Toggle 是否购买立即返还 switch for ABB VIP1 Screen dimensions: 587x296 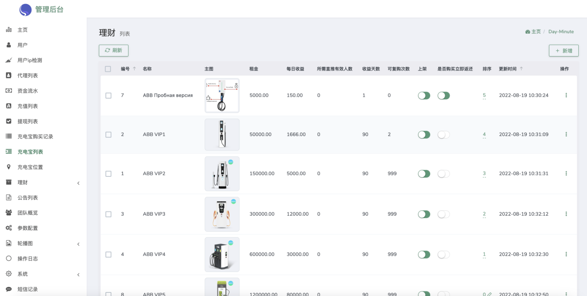pos(444,135)
